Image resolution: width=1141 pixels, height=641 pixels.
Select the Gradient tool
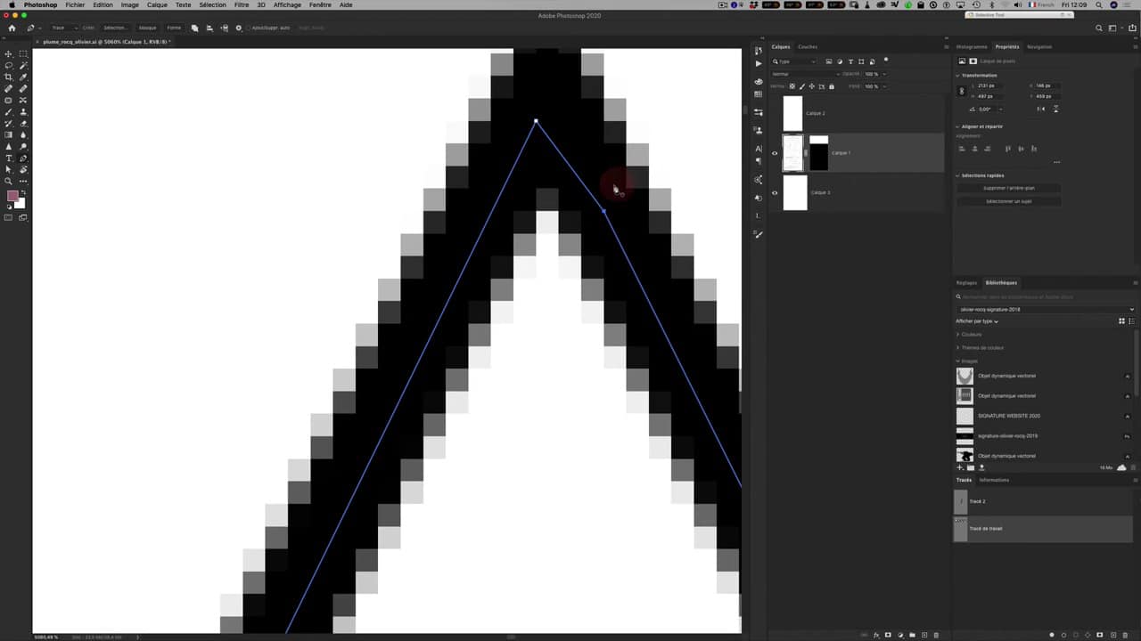(x=9, y=135)
